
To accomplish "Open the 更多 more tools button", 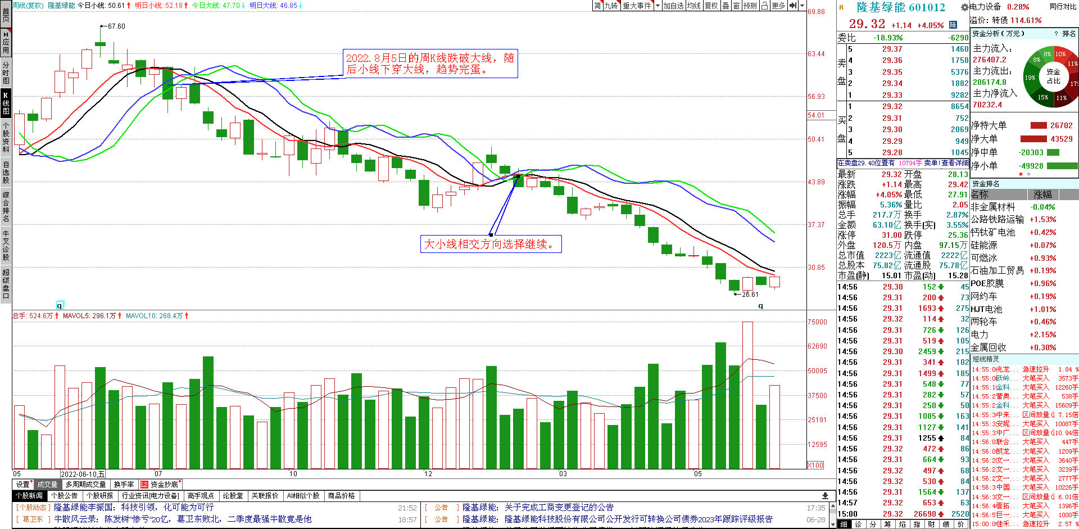I will pos(778,6).
